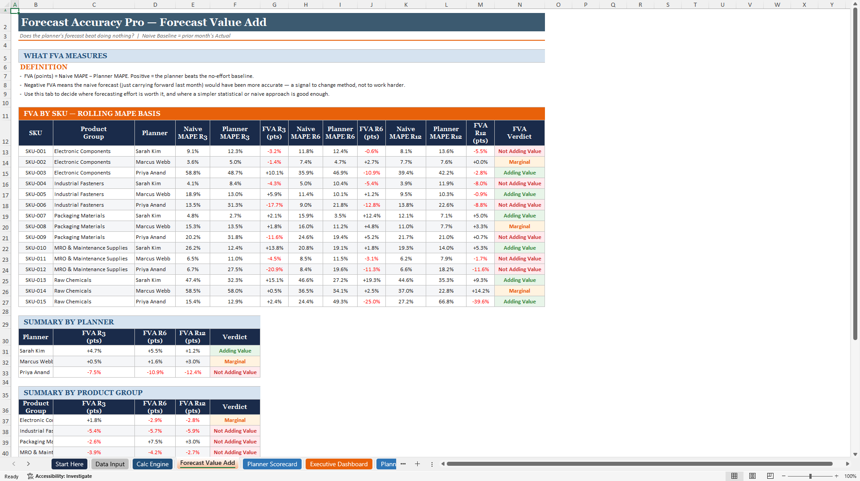Select SKU-007 Planner MAPE R3 2.7%
Screen dimensions: 860x481
[235, 216]
